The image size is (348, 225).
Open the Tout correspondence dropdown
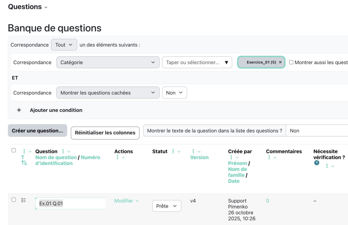[x=64, y=44]
